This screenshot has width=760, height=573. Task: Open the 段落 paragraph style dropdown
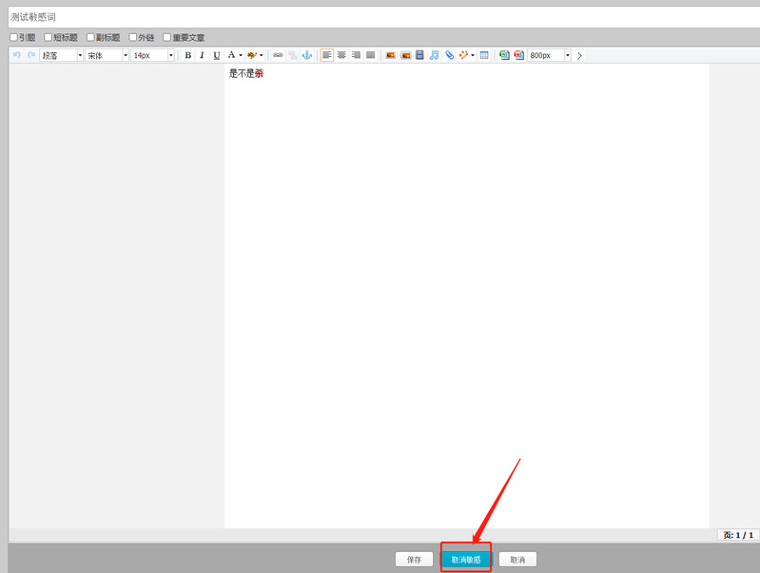pyautogui.click(x=61, y=56)
